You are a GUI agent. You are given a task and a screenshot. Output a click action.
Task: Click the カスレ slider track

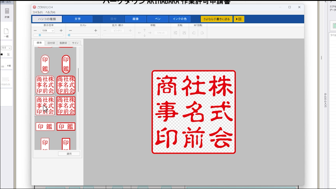point(83,35)
